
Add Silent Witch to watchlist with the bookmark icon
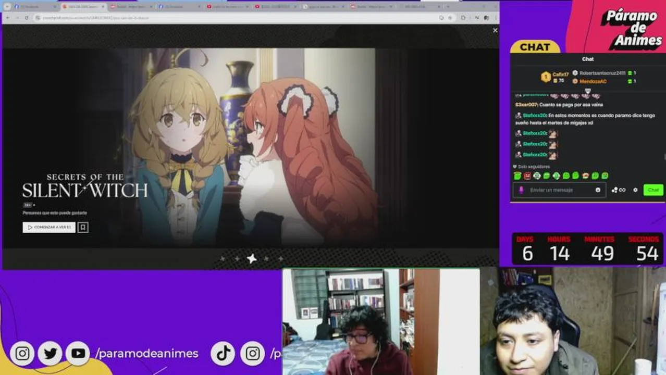[83, 228]
